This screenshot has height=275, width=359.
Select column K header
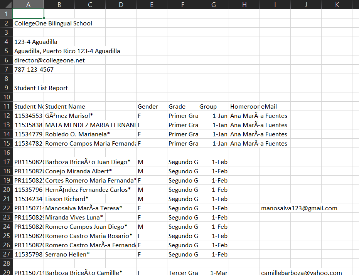click(x=337, y=5)
